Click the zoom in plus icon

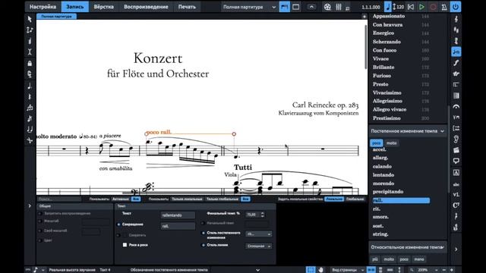[x=452, y=270]
